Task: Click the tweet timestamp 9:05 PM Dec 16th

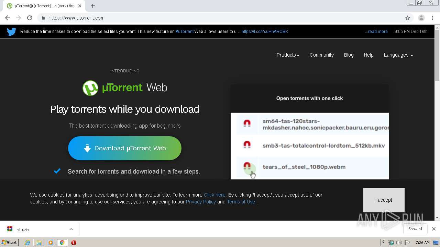Action: click(x=411, y=32)
